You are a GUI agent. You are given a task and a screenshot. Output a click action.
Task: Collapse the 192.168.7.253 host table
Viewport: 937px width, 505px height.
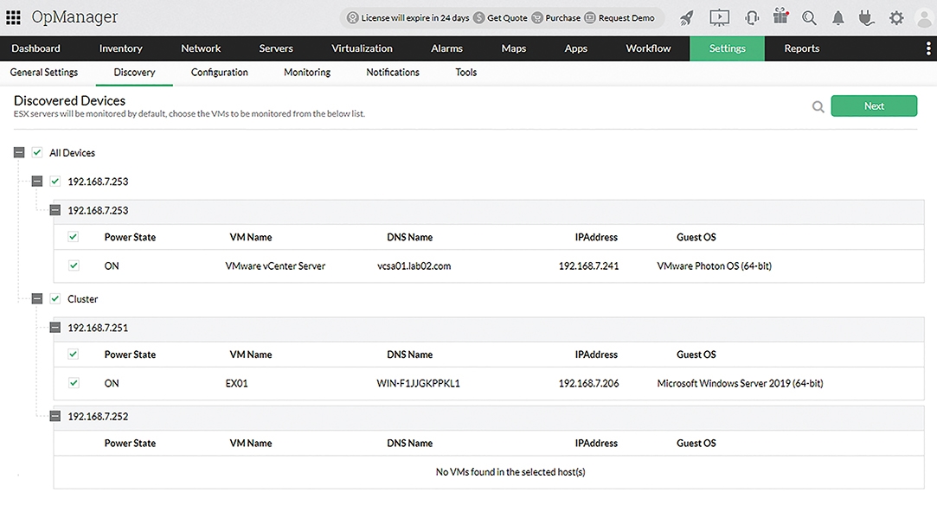pos(55,210)
